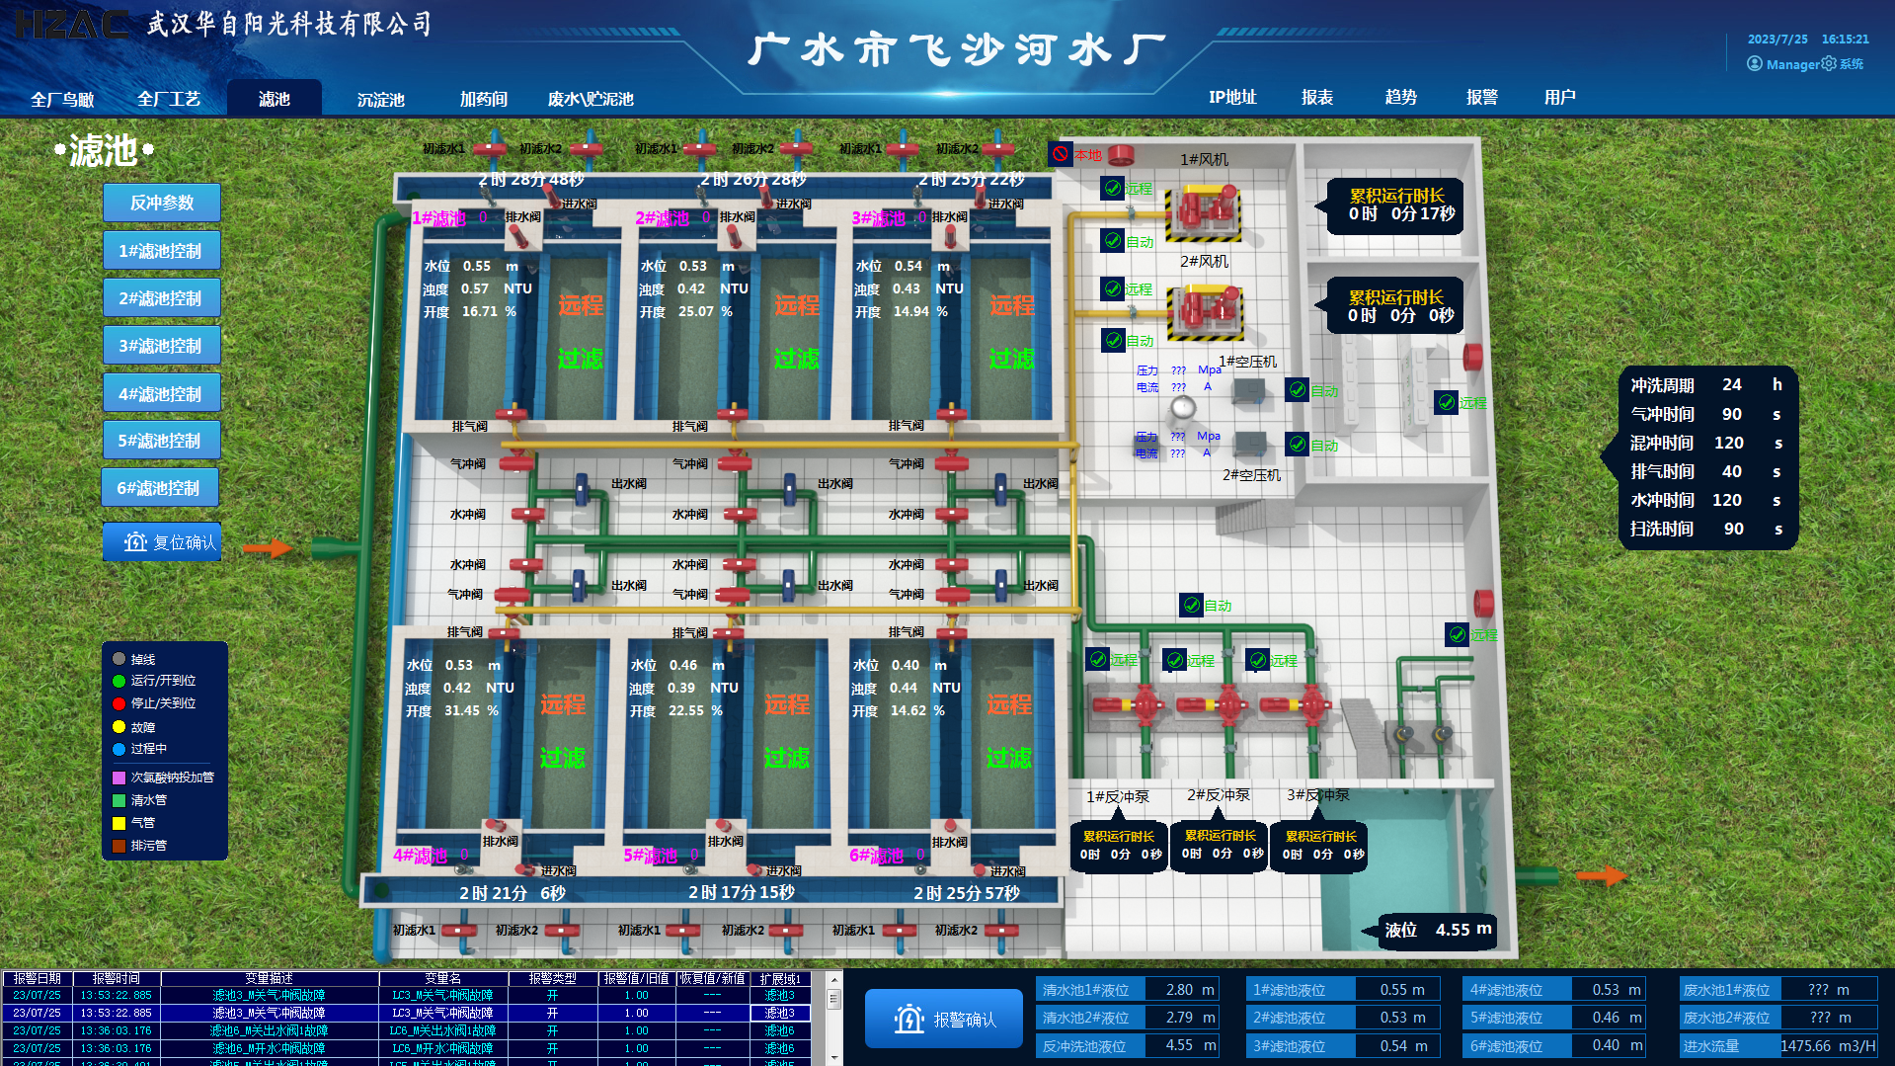The width and height of the screenshot is (1895, 1066).
Task: Toggle the 远程 checkmark for 1#风机
Action: (x=1113, y=188)
